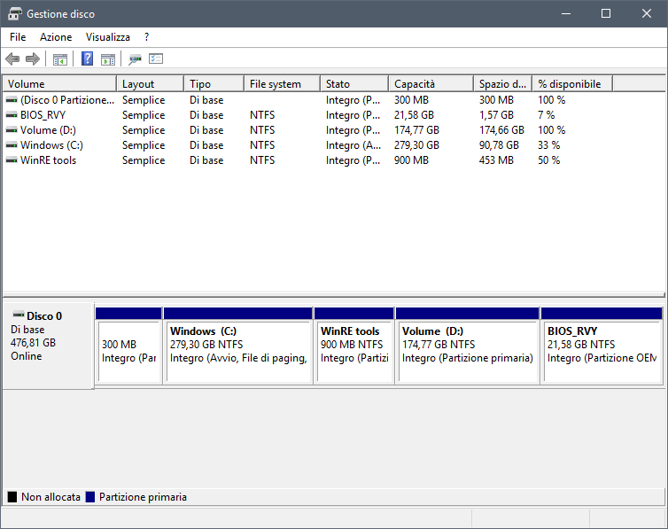Select the BIOS_RVY partition block

602,346
